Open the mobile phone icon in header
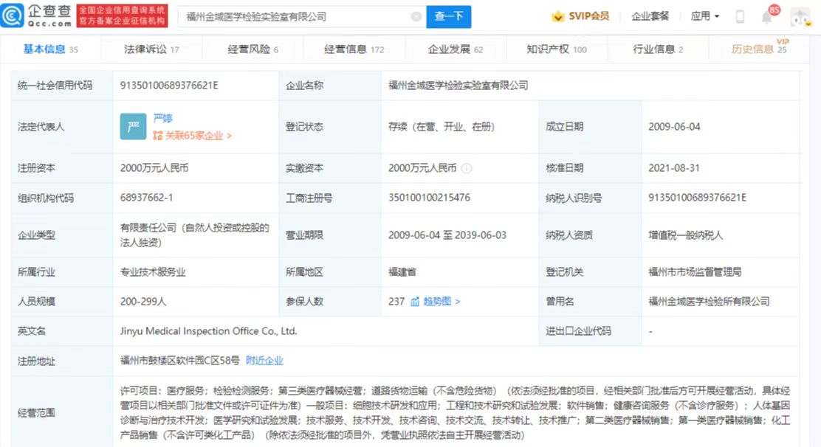Image resolution: width=821 pixels, height=447 pixels. 740,17
